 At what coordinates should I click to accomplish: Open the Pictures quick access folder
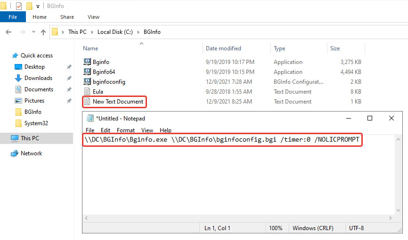[x=34, y=101]
